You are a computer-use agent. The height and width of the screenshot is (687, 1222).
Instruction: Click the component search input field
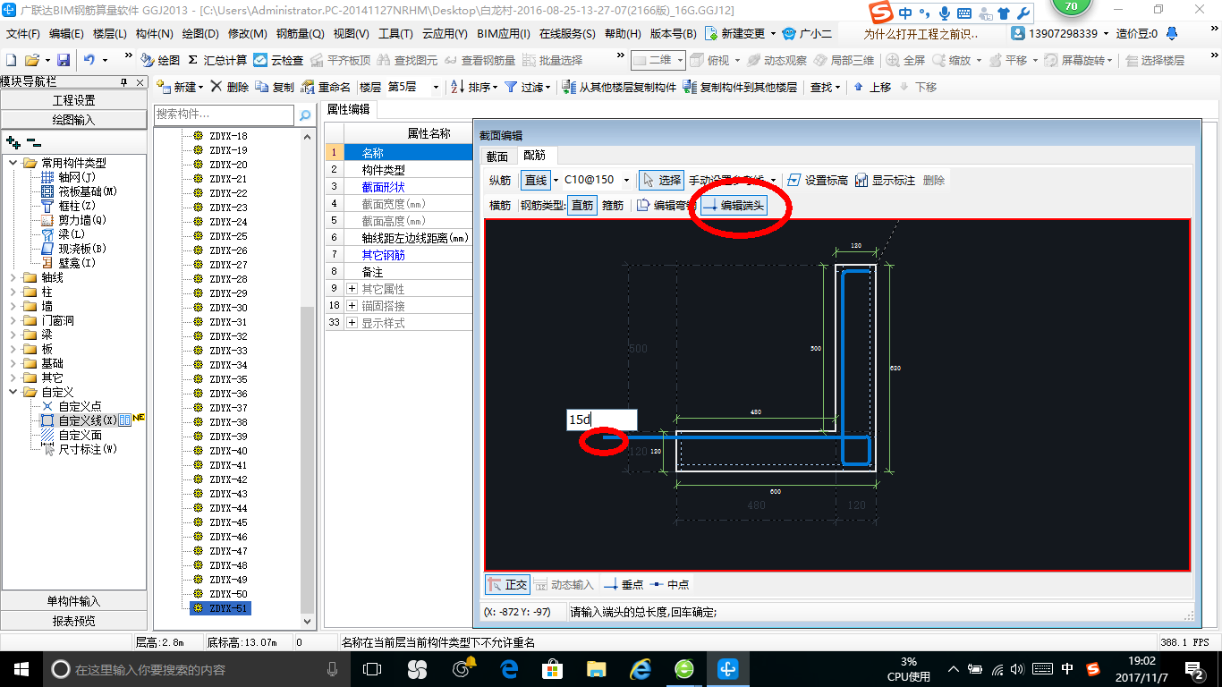tap(224, 114)
